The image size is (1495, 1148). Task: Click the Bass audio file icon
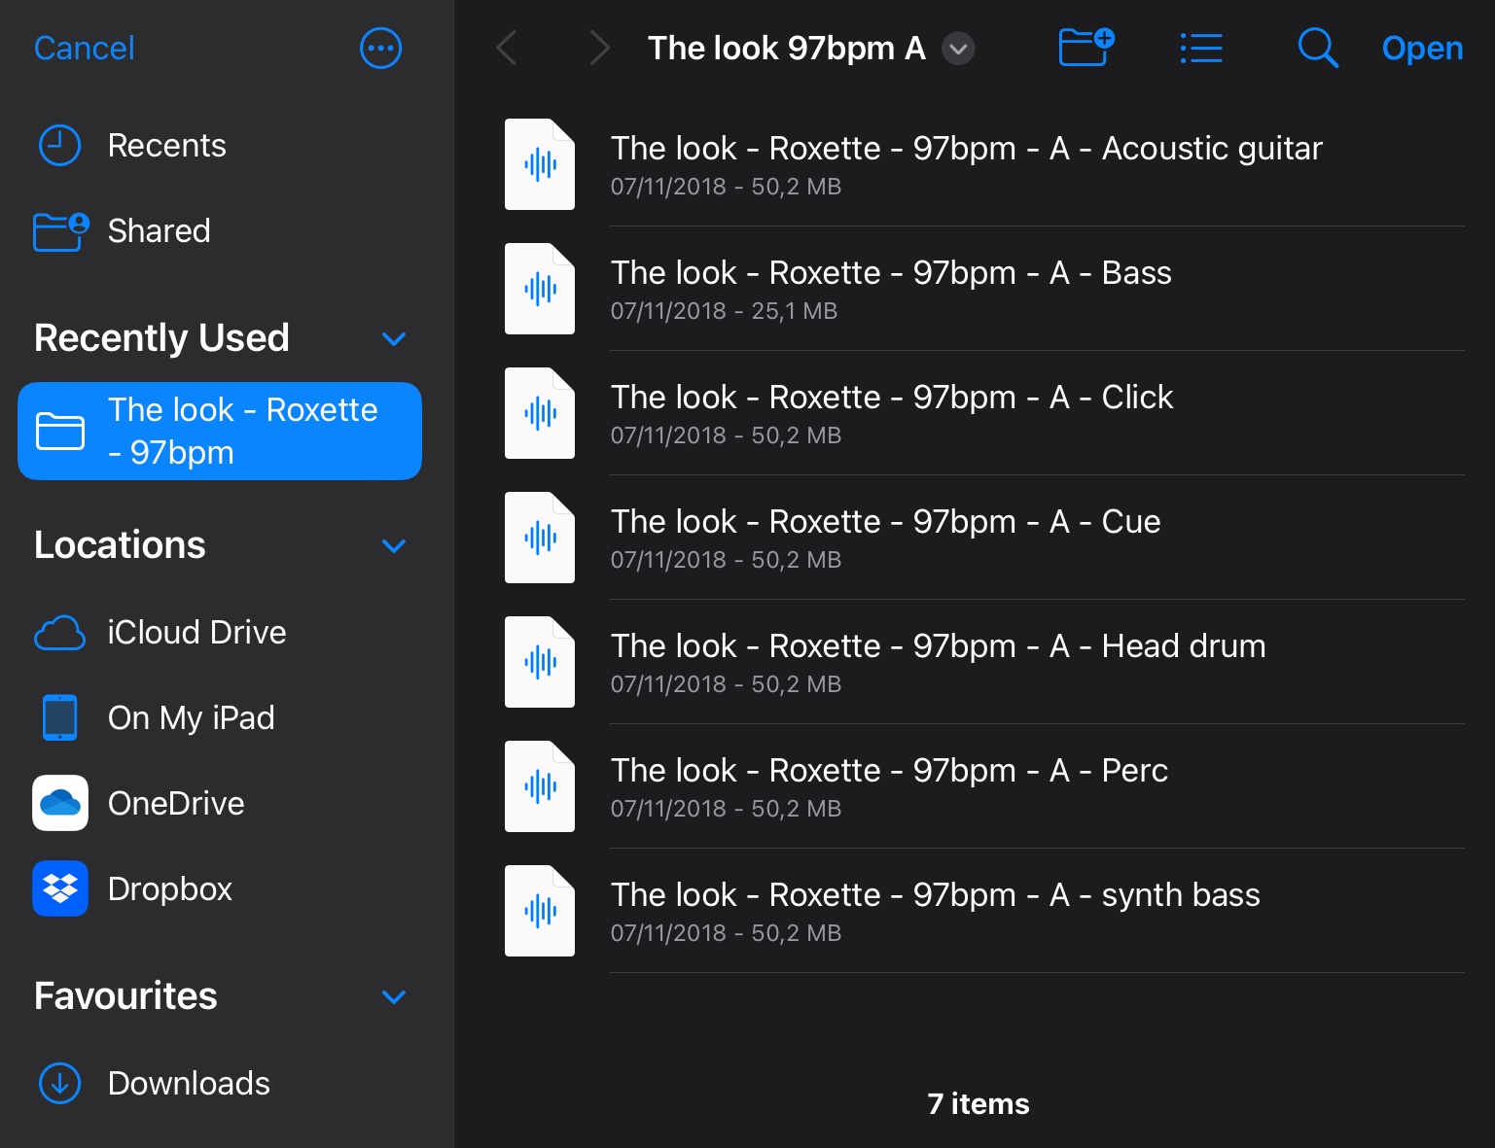[540, 289]
